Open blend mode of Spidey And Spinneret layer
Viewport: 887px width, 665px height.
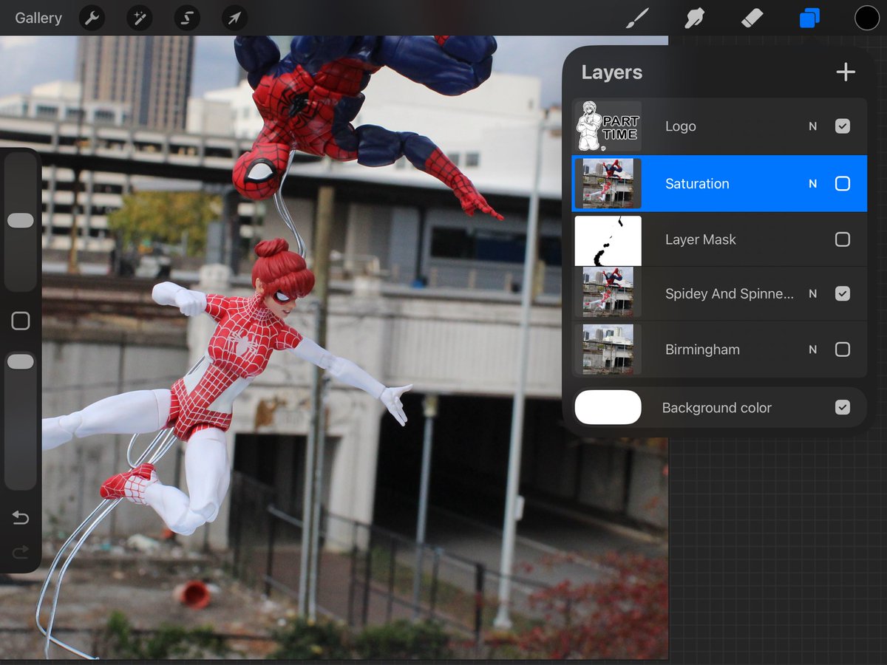click(812, 293)
